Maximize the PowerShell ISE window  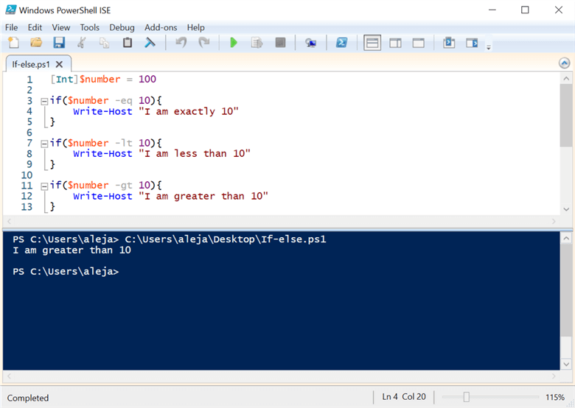pos(525,10)
